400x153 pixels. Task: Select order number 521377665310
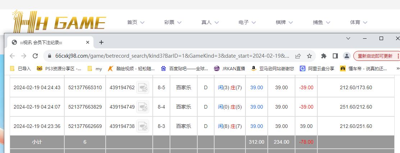(x=85, y=87)
